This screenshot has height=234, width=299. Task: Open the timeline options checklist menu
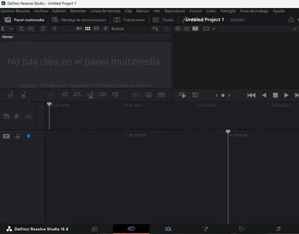pos(6,116)
